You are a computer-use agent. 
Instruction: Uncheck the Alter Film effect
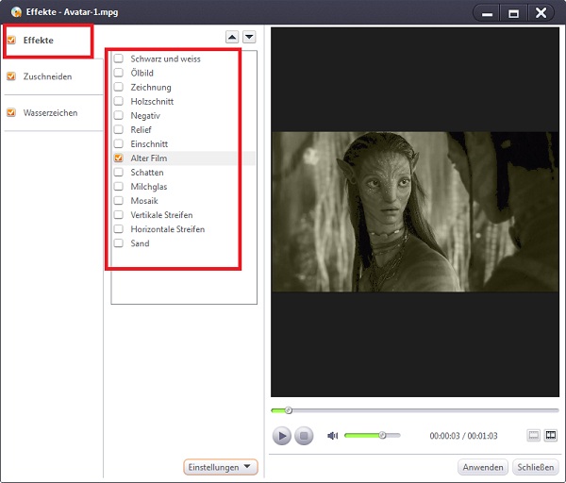tap(119, 158)
